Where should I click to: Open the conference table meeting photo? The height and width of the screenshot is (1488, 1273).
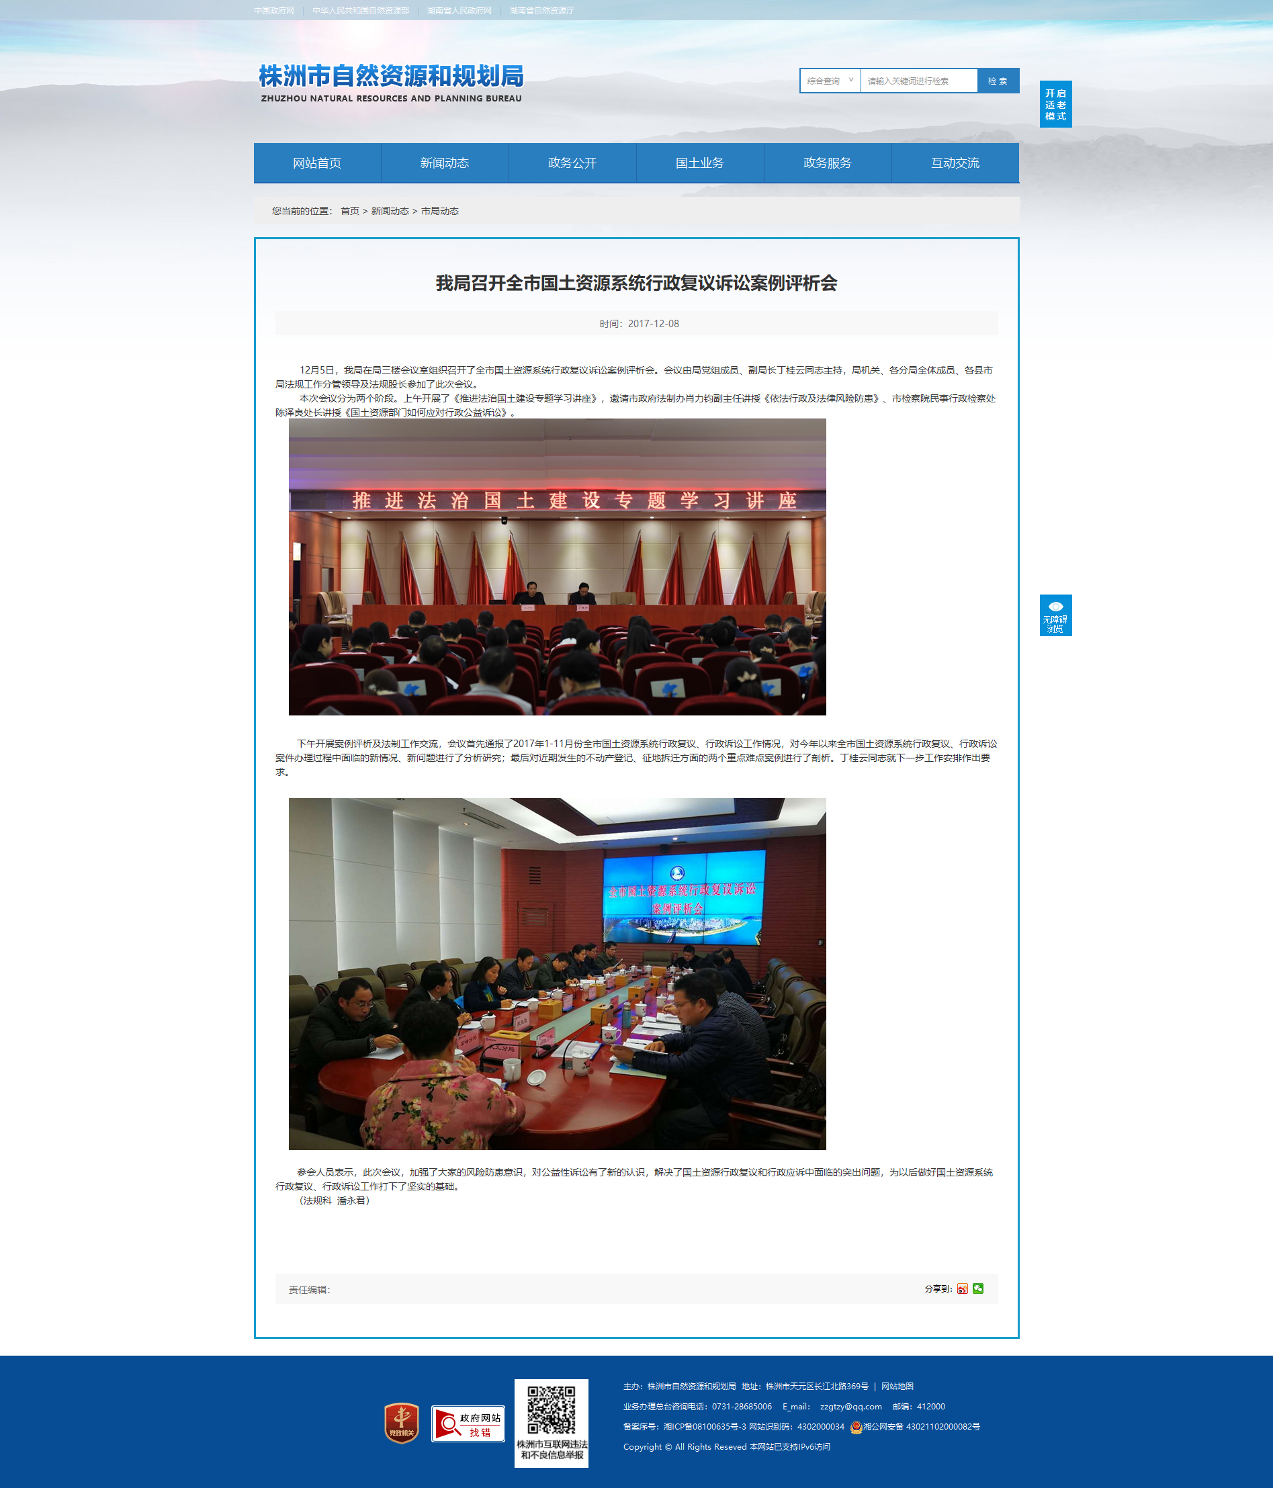(557, 974)
